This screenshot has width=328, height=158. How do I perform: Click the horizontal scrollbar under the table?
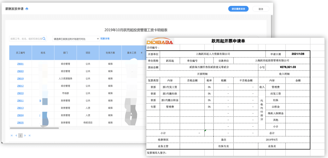(x=34, y=128)
